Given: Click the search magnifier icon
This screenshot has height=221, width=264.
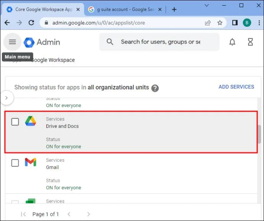Looking at the screenshot, I should click(x=110, y=42).
